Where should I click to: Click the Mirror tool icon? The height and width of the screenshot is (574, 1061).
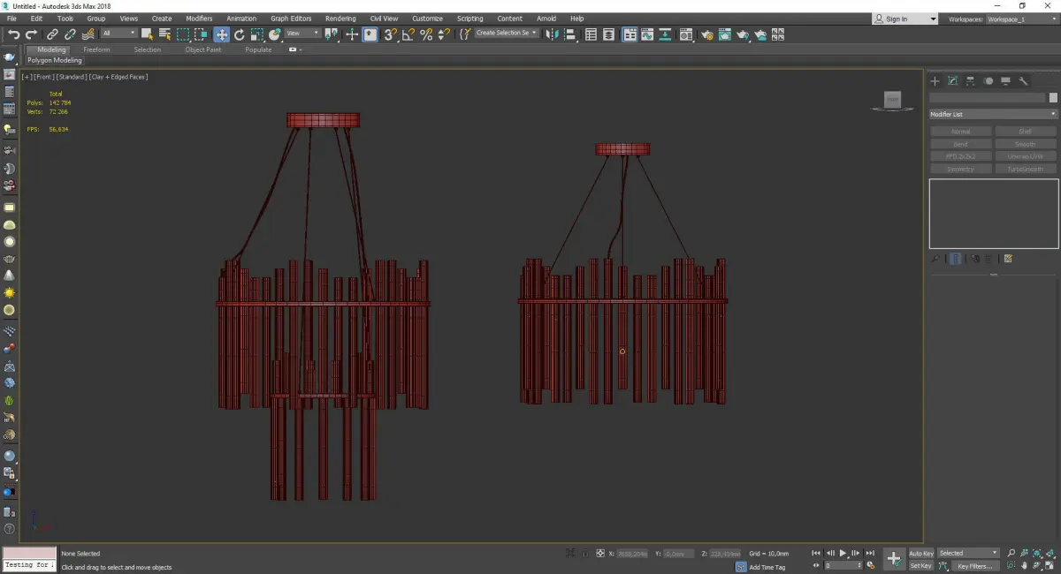(x=553, y=34)
